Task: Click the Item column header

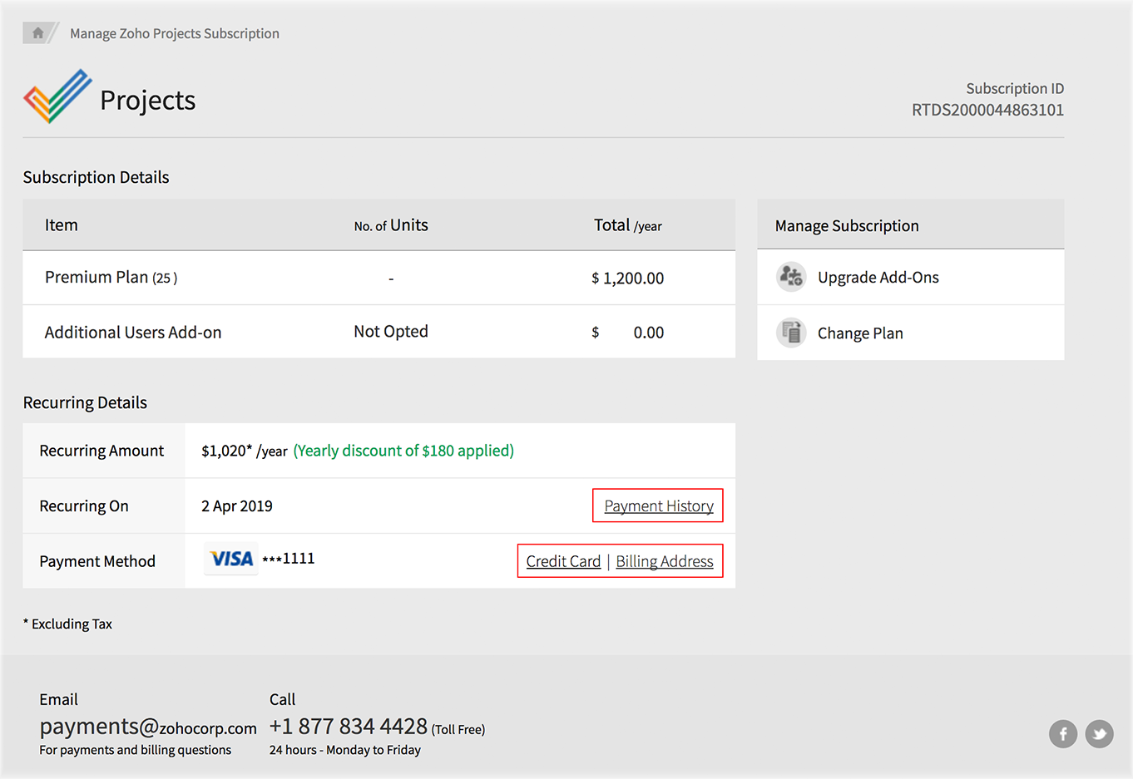Action: point(62,224)
